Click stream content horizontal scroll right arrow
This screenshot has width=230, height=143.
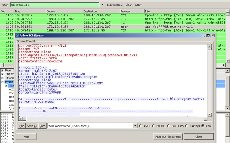click(x=205, y=119)
